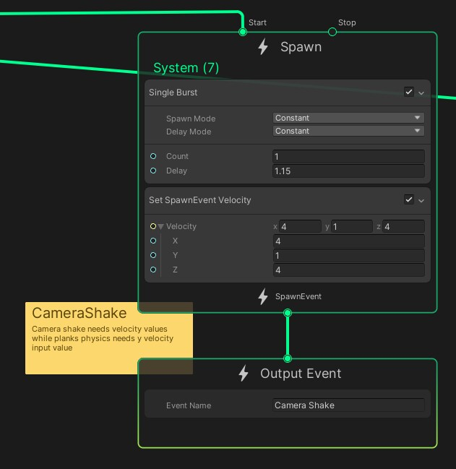Collapse the Set SpawnEvent Velocity chevron
Image resolution: width=456 pixels, height=469 pixels.
click(x=421, y=201)
